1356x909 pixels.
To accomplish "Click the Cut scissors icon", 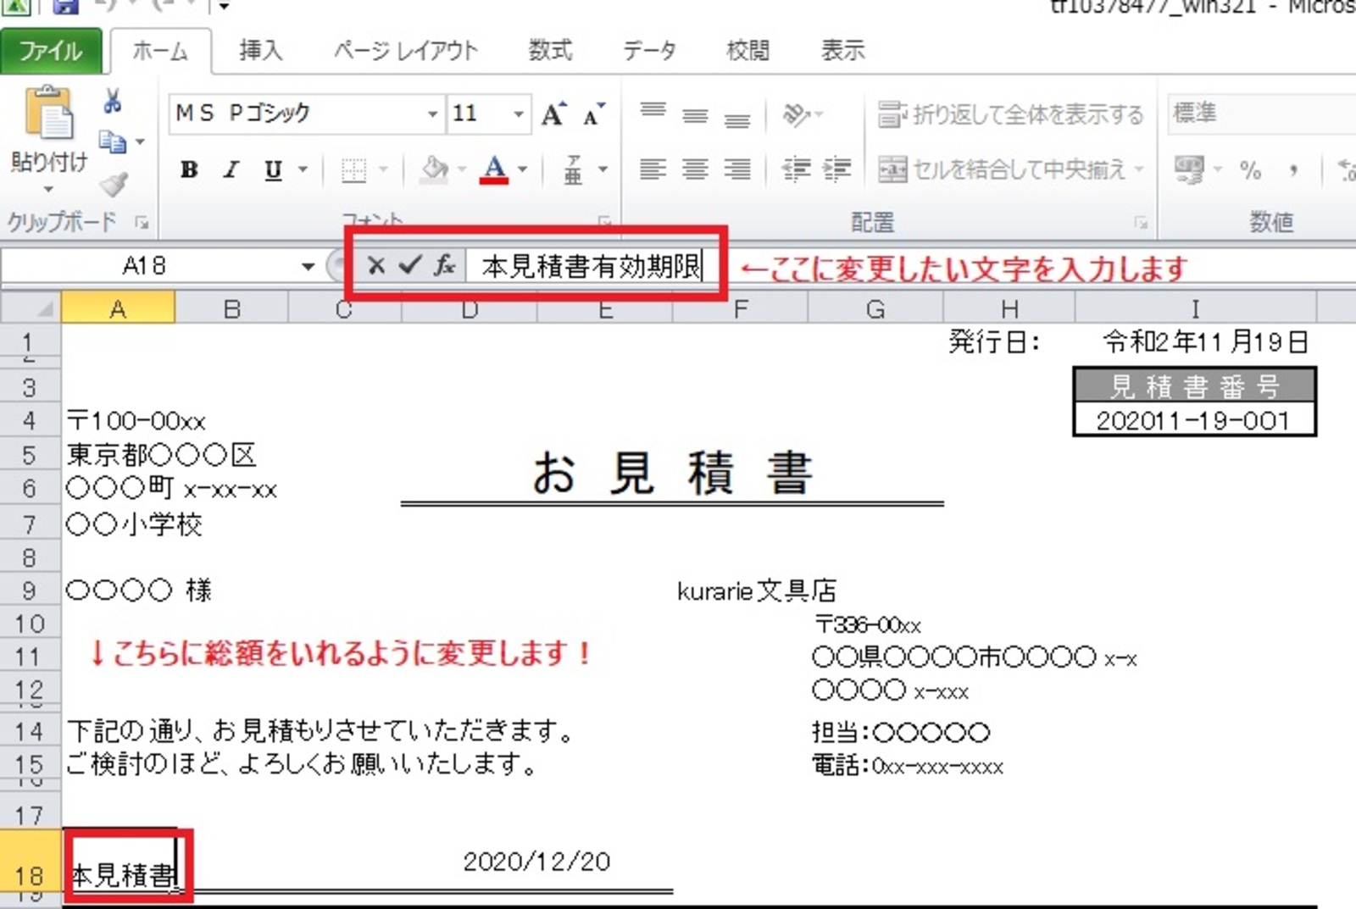I will pyautogui.click(x=112, y=102).
